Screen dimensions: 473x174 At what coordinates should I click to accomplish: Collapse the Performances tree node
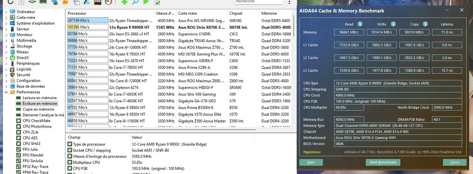(6, 92)
